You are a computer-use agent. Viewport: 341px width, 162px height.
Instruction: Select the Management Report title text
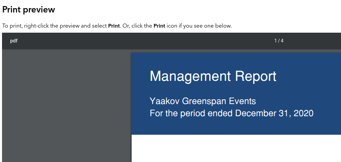coord(213,76)
